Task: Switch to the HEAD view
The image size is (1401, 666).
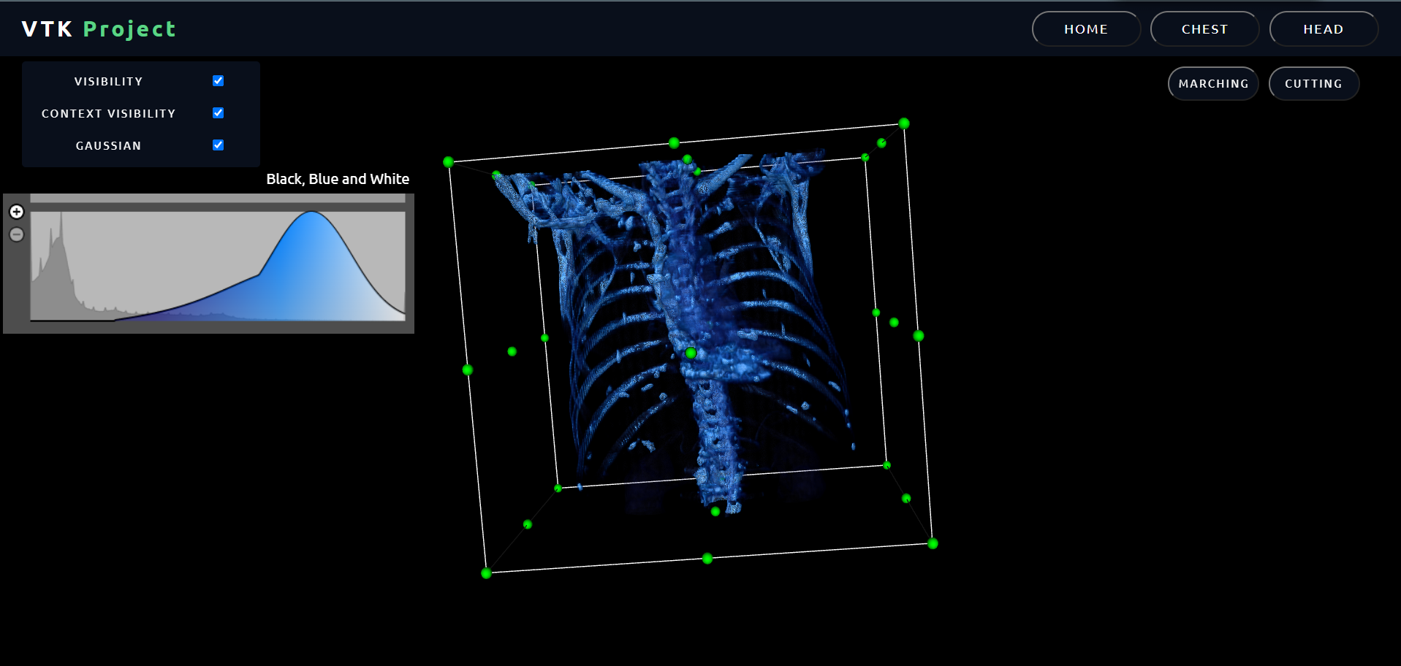Action: coord(1324,28)
